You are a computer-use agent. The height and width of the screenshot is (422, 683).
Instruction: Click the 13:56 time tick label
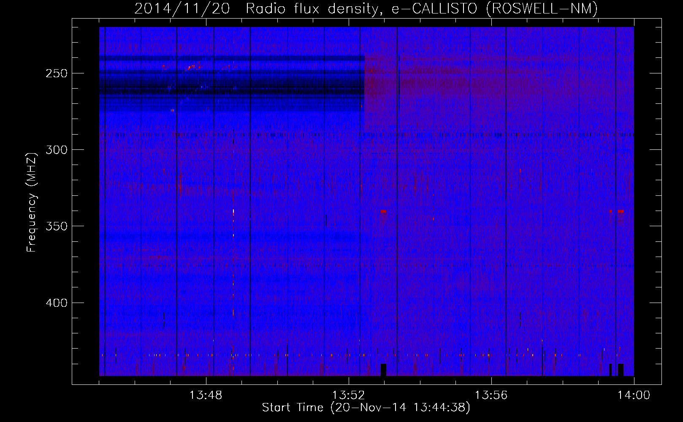click(x=491, y=395)
